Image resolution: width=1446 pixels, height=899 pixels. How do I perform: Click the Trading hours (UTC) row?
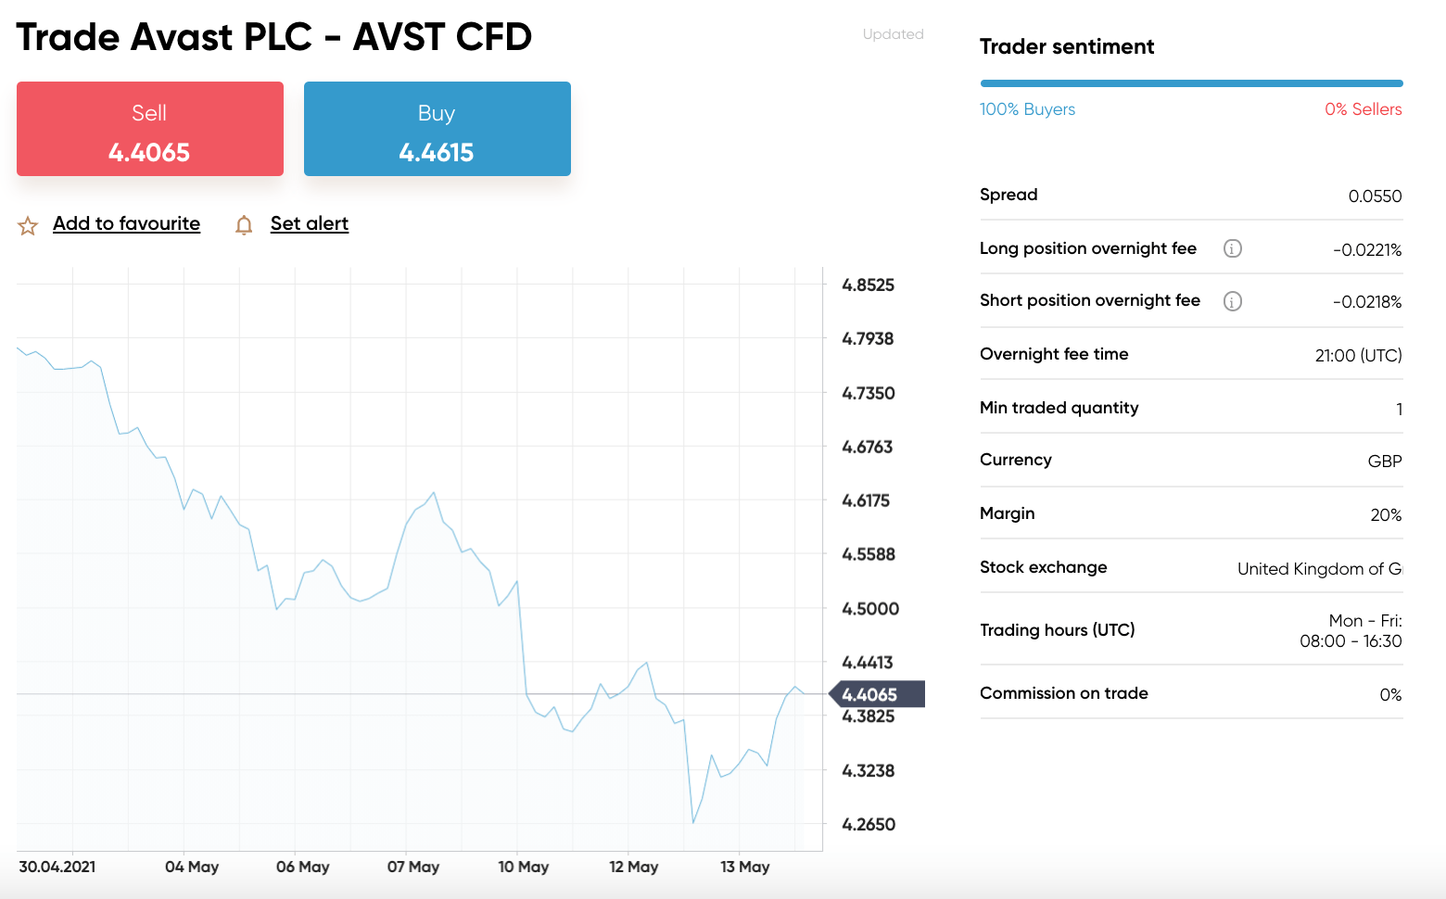point(1191,630)
